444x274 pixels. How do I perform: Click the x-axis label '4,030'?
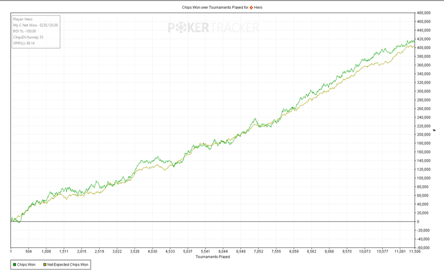coord(152,251)
